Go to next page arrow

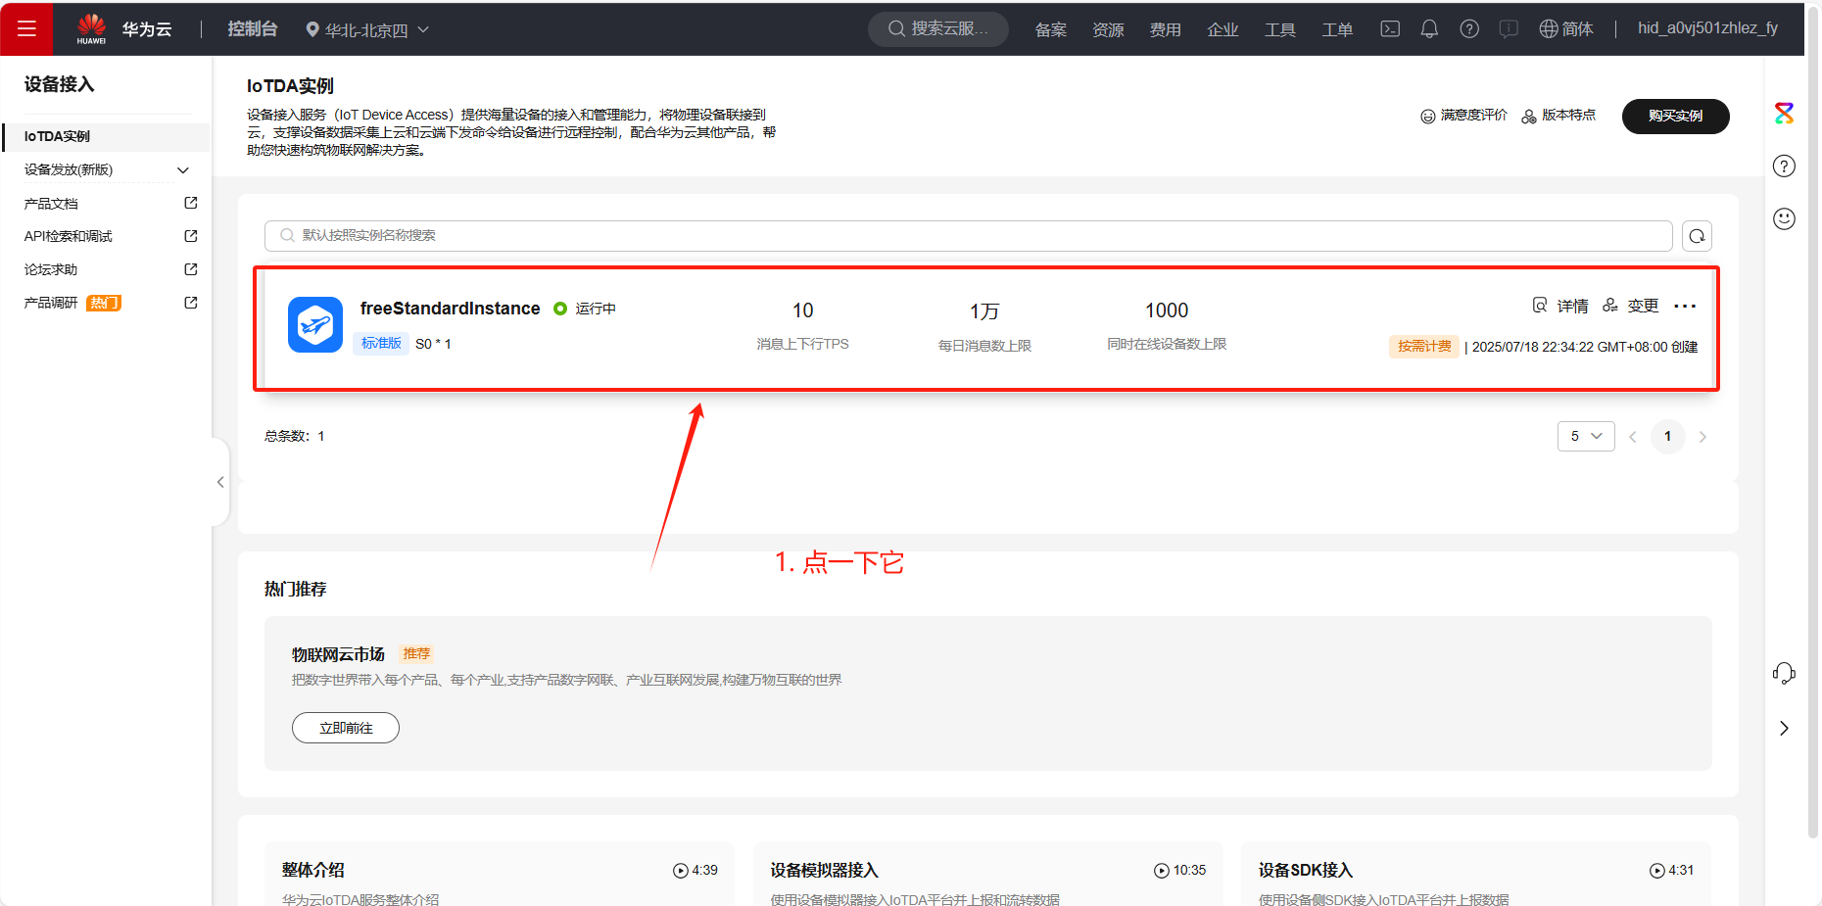1702,437
